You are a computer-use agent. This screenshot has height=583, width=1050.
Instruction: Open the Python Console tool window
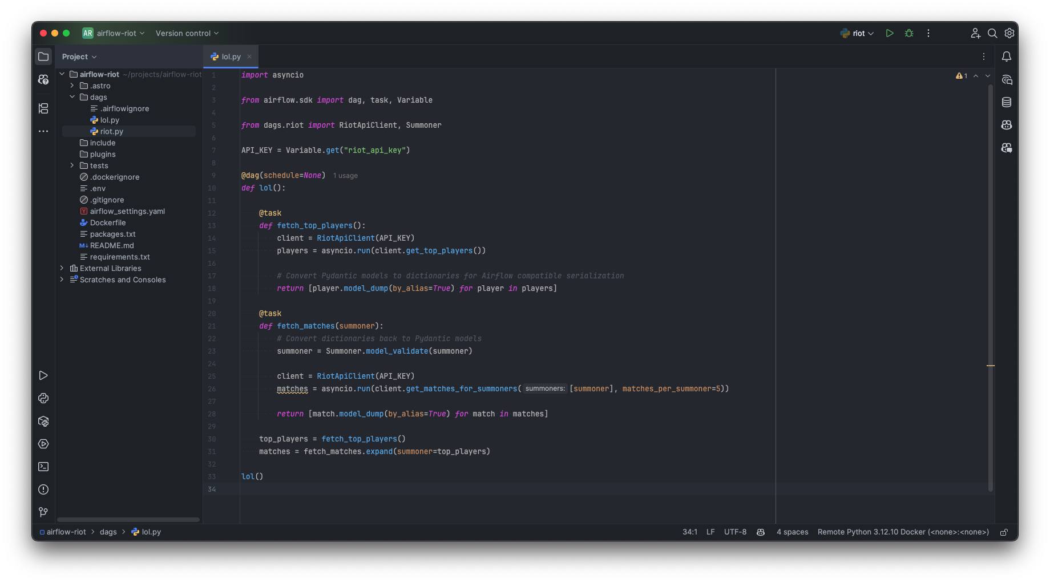[43, 398]
